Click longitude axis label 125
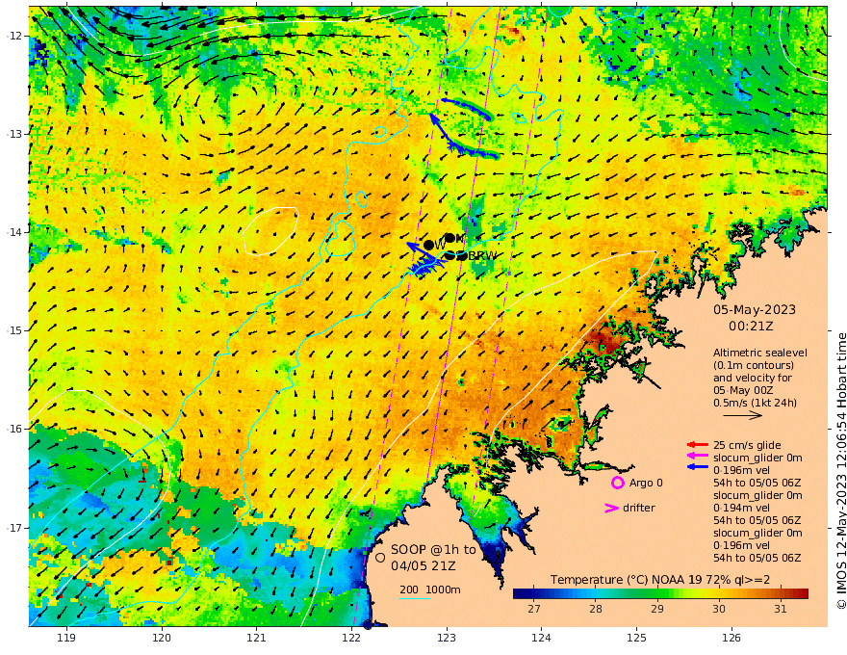The width and height of the screenshot is (847, 655). (x=636, y=638)
